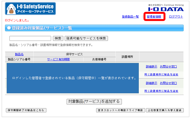Screen dimensions: 191x119
Task: Click 保守期間終了の製品はこちら button
Action: tap(26, 110)
